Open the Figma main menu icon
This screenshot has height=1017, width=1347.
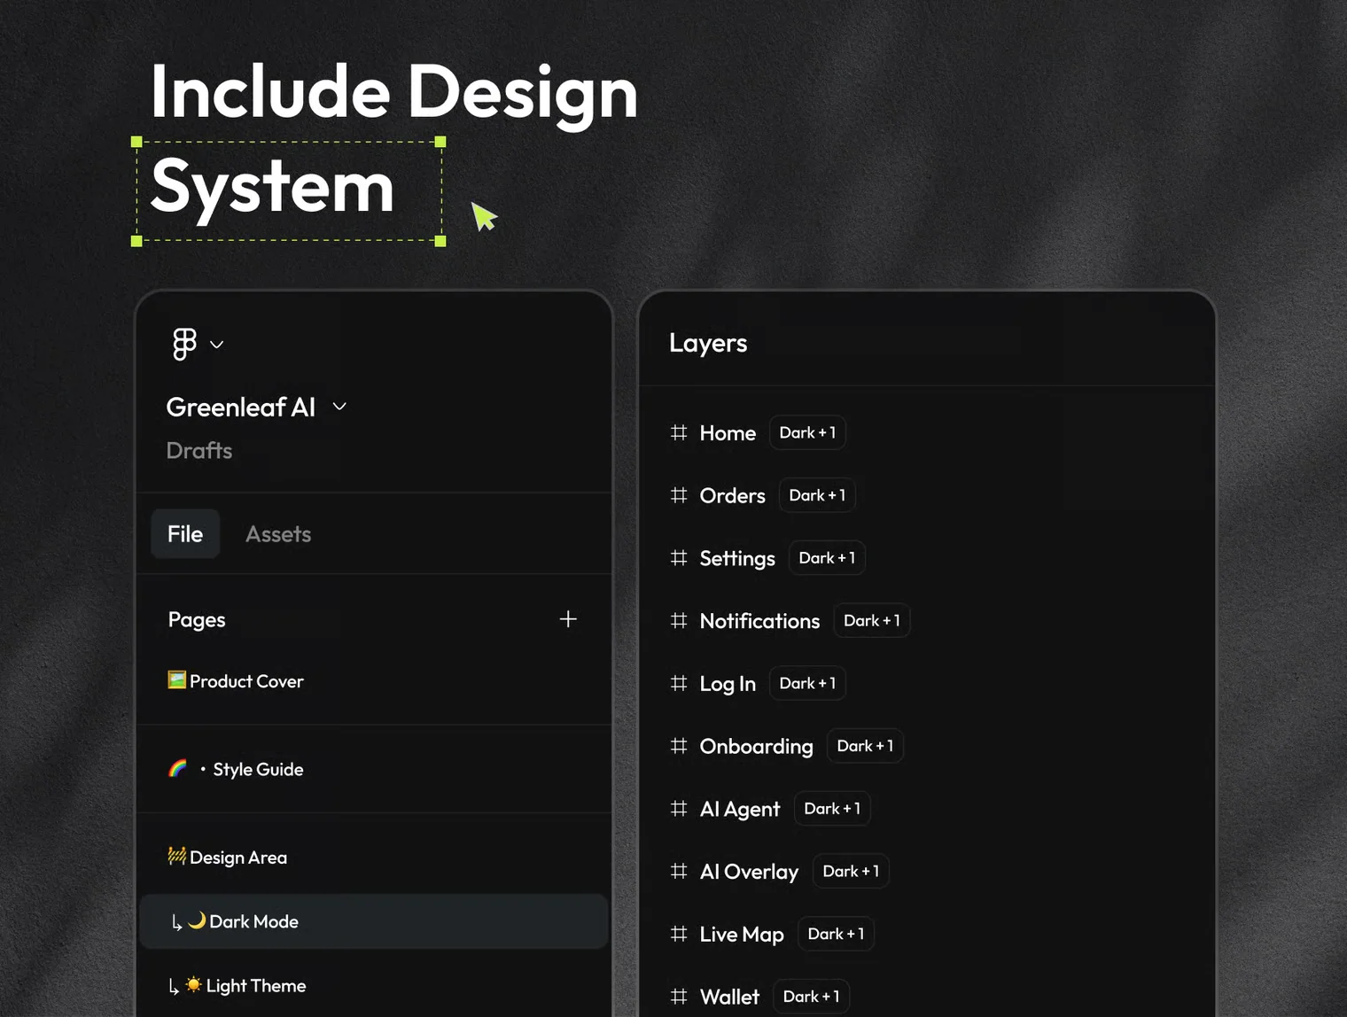pyautogui.click(x=184, y=344)
